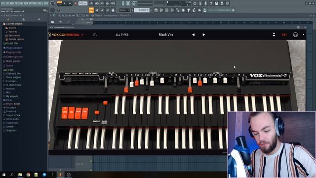The height and width of the screenshot is (178, 316).
Task: Toggle the browser view icon
Action: tap(178, 10)
